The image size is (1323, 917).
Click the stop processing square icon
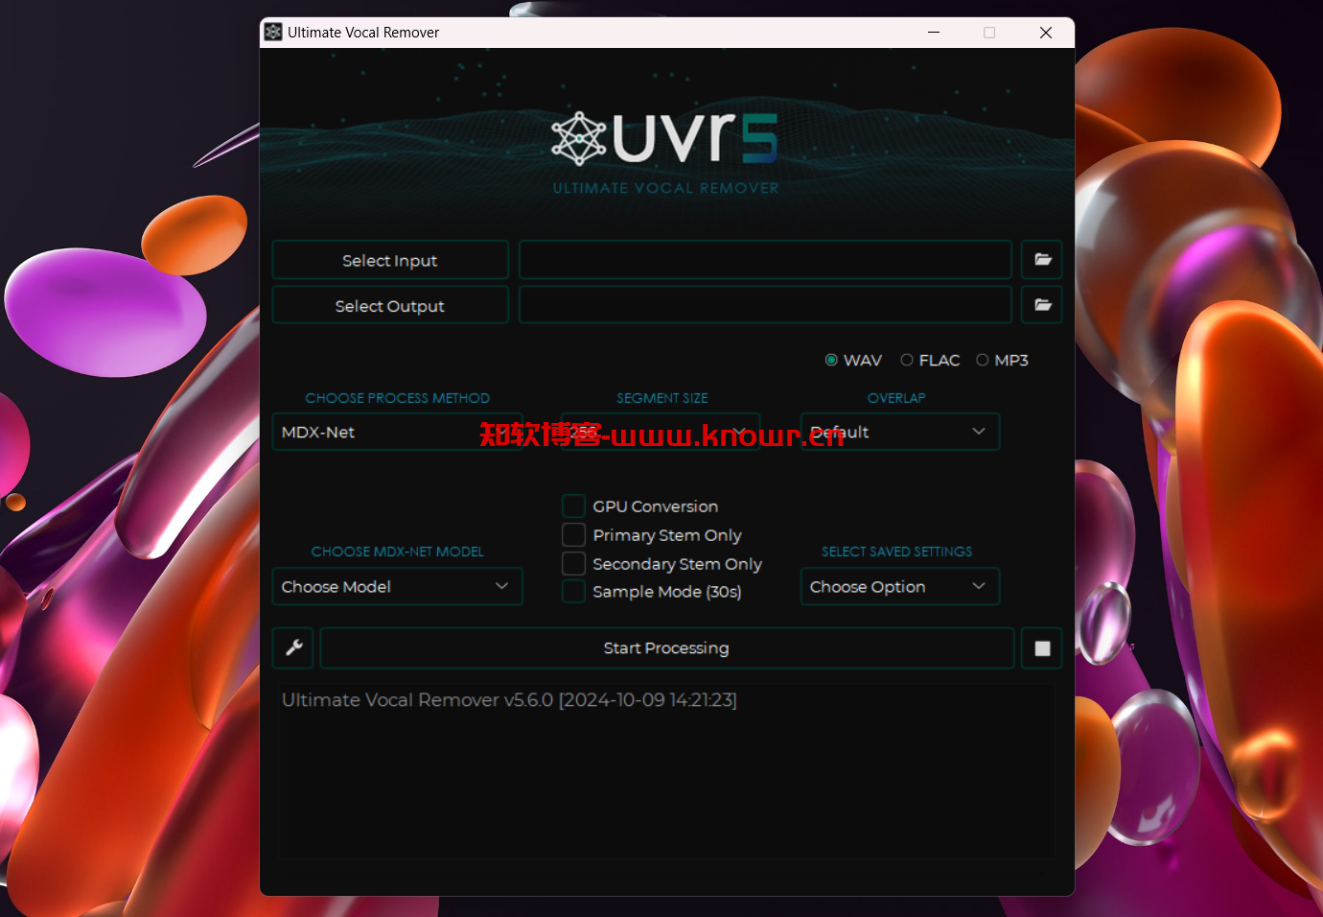pos(1042,648)
